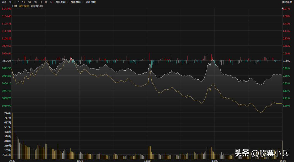Click the tallest opening volume bar at 09:30
Image resolution: width=294 pixels, height=162 pixels.
coord(13,136)
